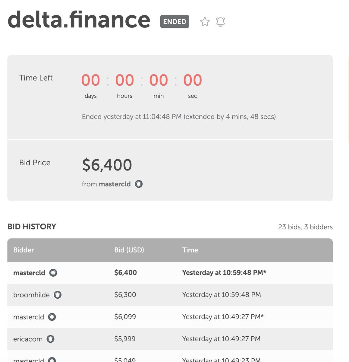This screenshot has width=349, height=362.
Task: Click badge icon beside mastercld $6,099 row
Action: point(52,317)
